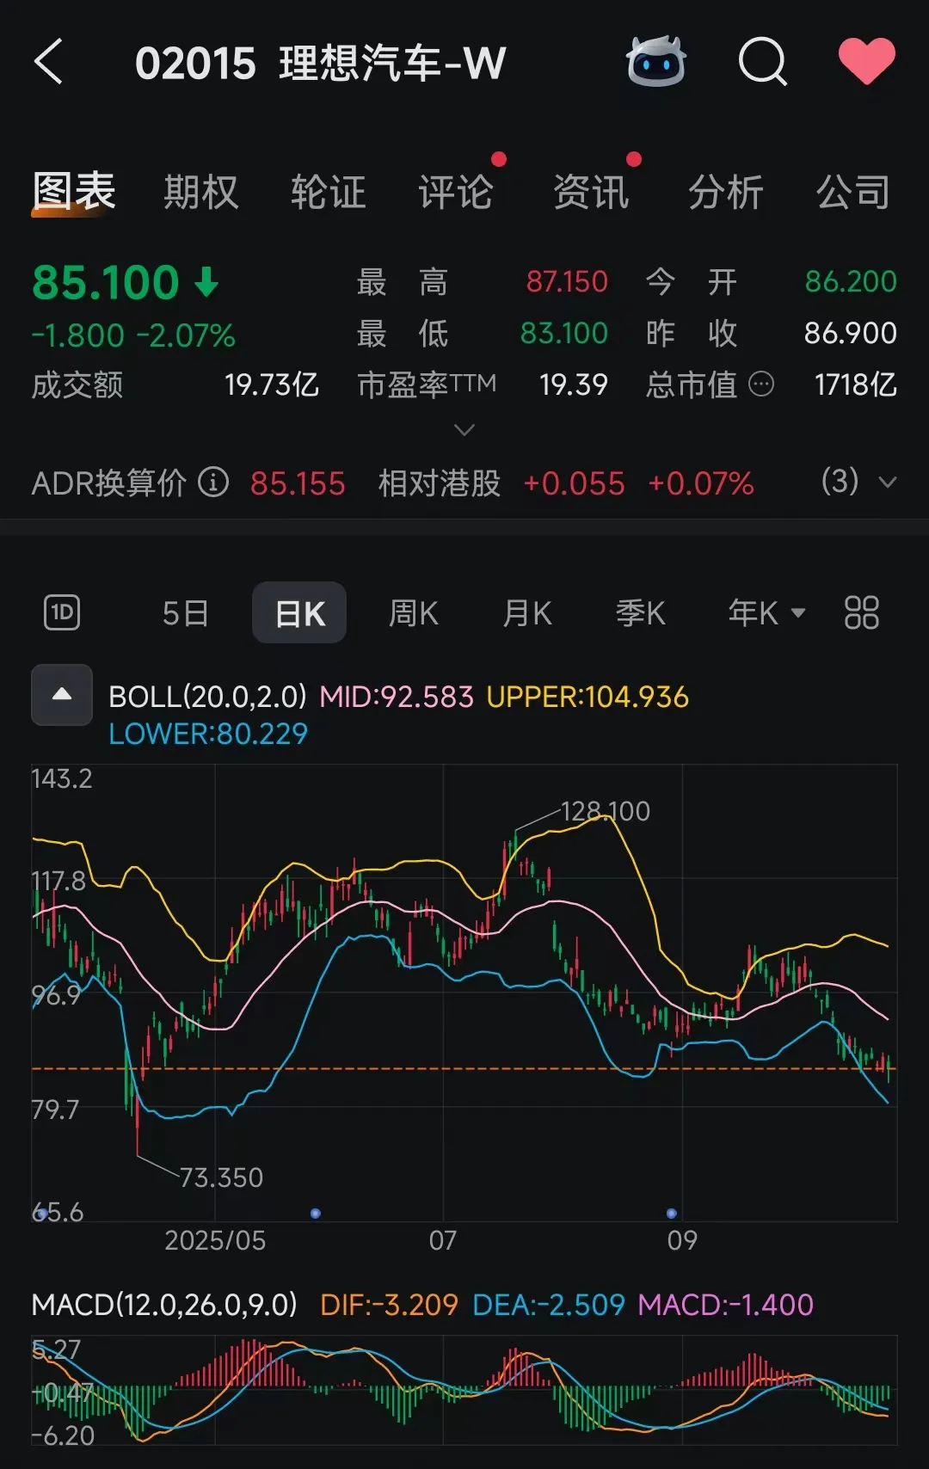The width and height of the screenshot is (929, 1469).
Task: Tap the change -1.800 -2.07% text
Action: [x=133, y=335]
